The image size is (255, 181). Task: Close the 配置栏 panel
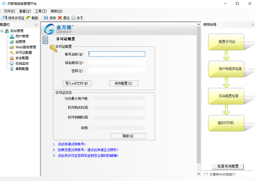36,25
